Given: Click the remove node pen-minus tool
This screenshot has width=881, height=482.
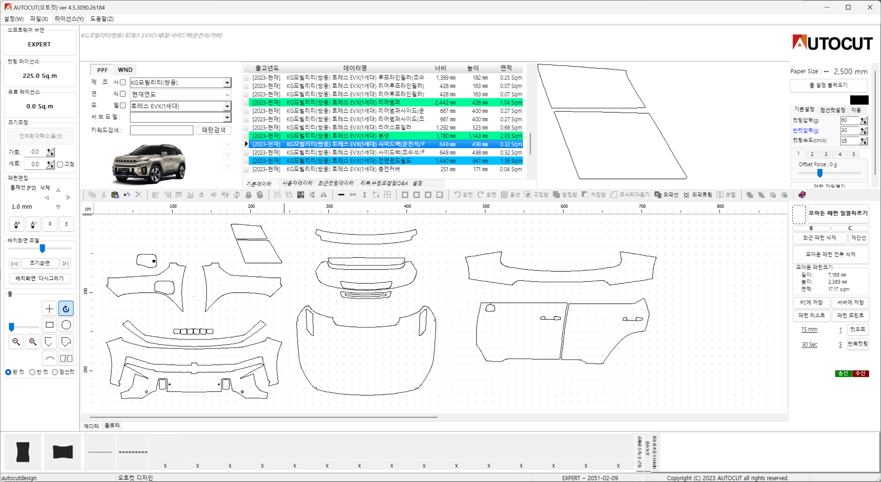Looking at the screenshot, I should [33, 224].
